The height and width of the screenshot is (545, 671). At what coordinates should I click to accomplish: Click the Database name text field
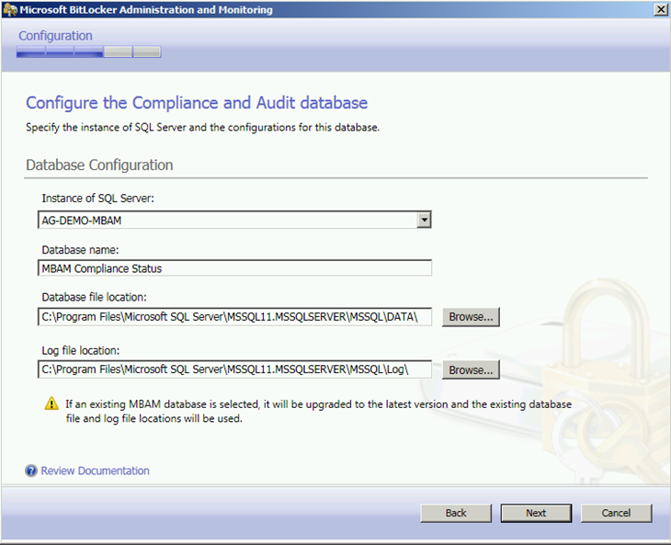234,268
